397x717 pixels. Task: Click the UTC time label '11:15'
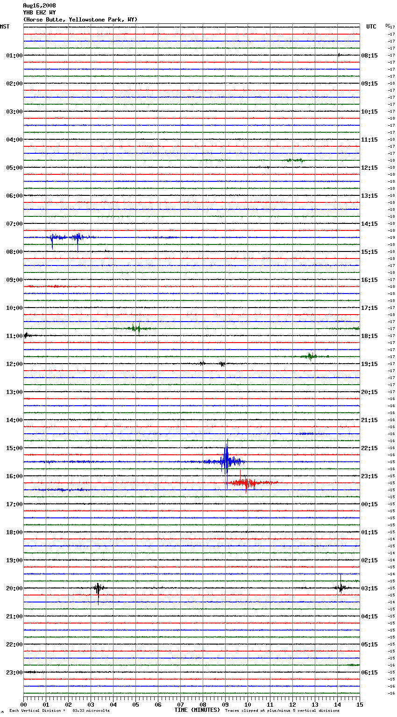click(x=369, y=140)
